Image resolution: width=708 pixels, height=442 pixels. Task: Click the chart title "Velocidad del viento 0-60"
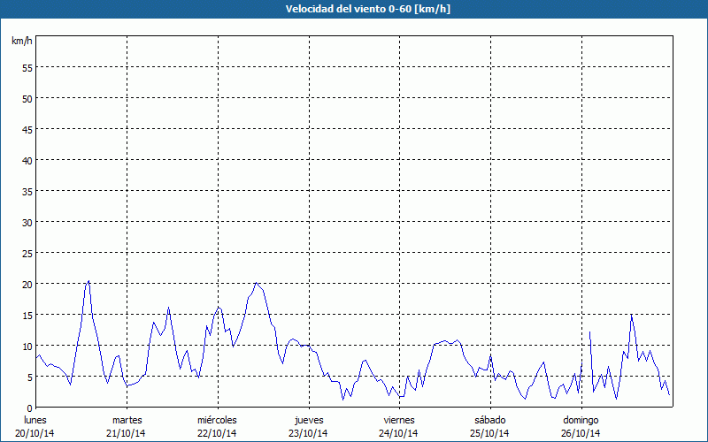(x=353, y=9)
